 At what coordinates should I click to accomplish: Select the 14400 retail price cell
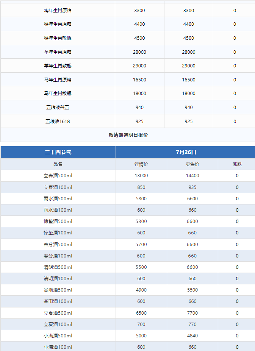click(192, 176)
